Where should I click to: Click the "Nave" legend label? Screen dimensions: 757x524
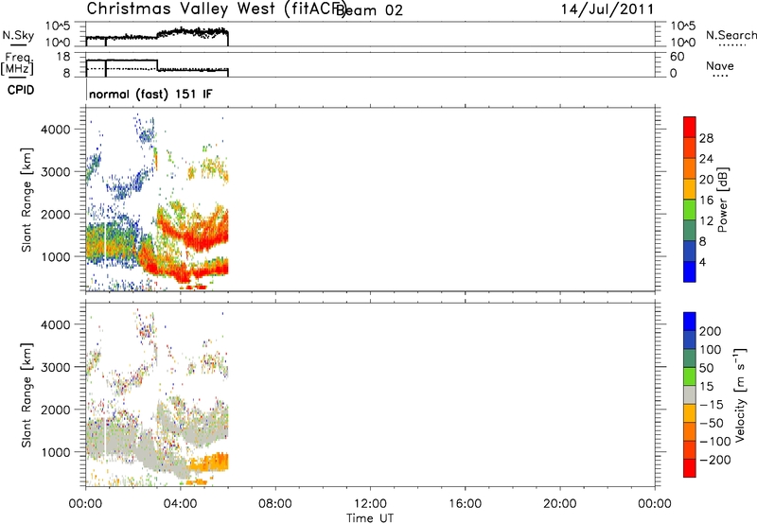point(720,65)
